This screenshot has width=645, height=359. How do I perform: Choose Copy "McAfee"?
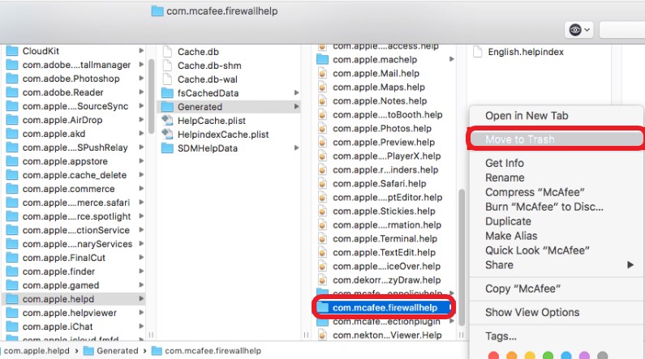coord(522,288)
